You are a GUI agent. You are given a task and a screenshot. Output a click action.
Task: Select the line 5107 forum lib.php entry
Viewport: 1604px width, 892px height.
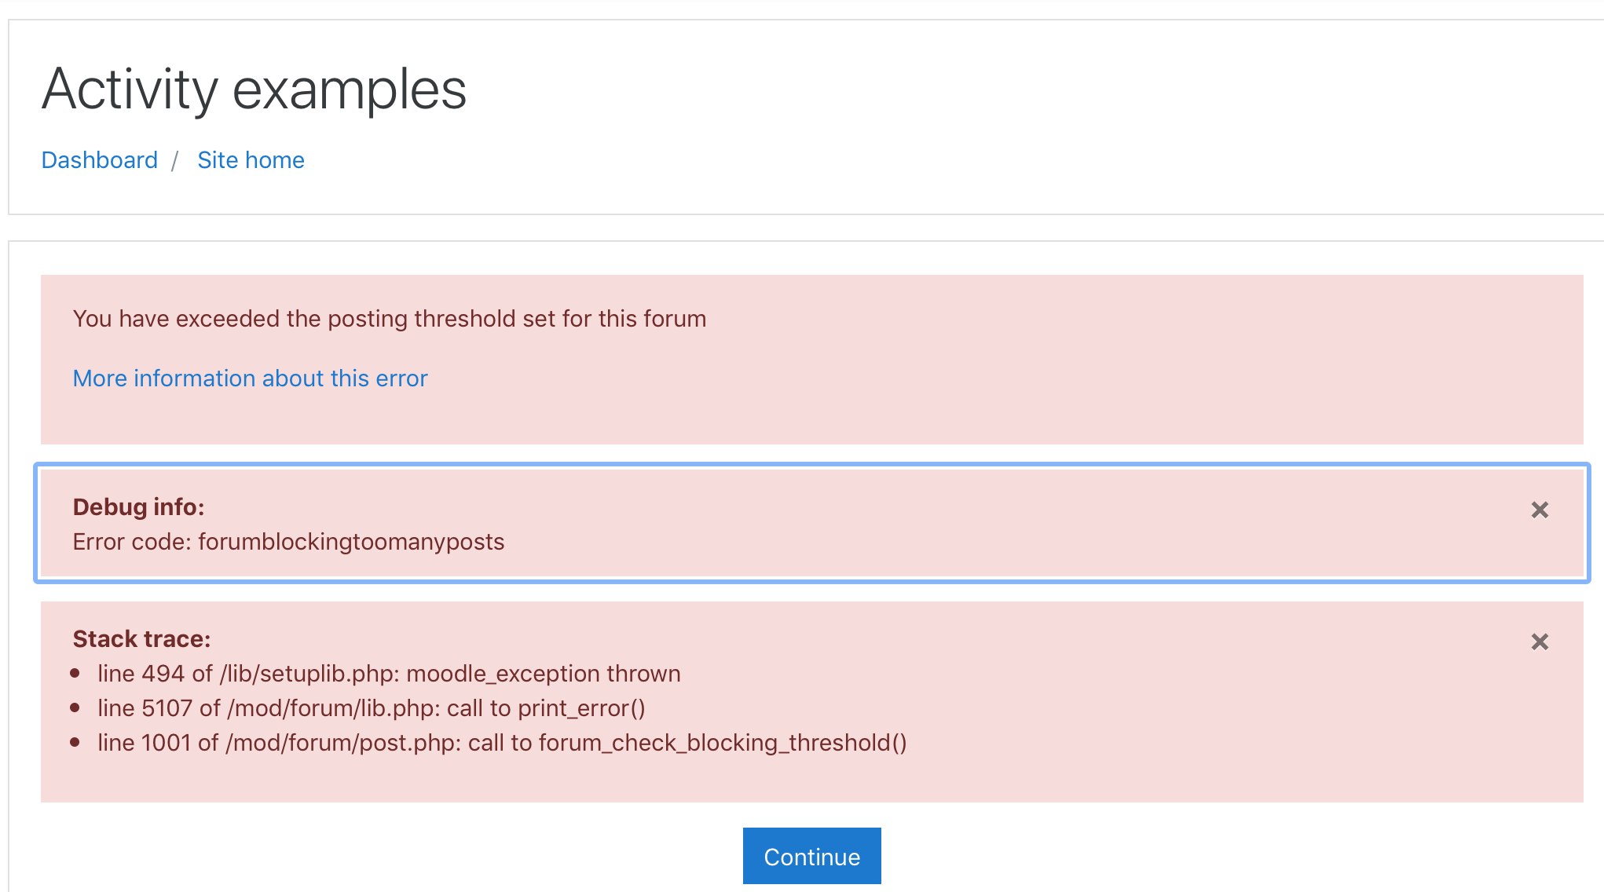(372, 708)
